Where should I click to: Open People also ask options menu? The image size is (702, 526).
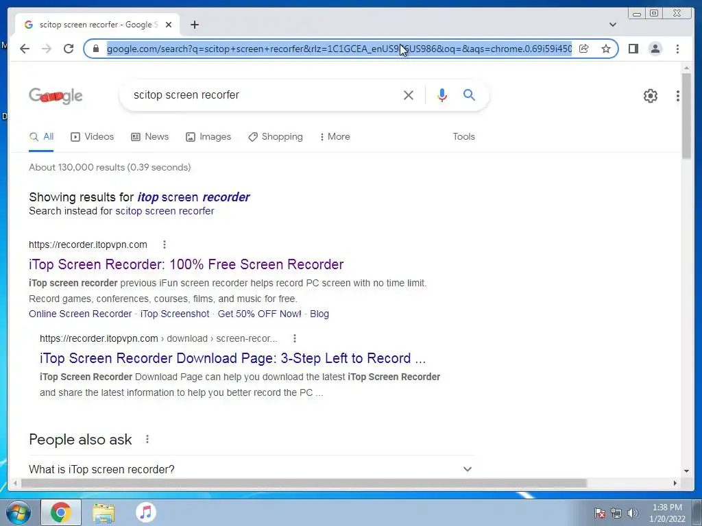click(147, 439)
